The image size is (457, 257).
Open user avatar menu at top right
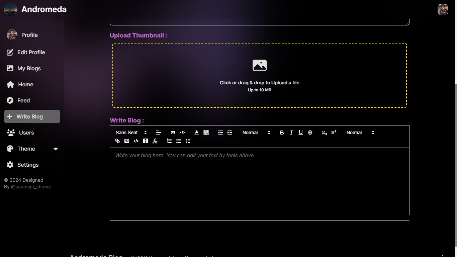click(x=443, y=9)
